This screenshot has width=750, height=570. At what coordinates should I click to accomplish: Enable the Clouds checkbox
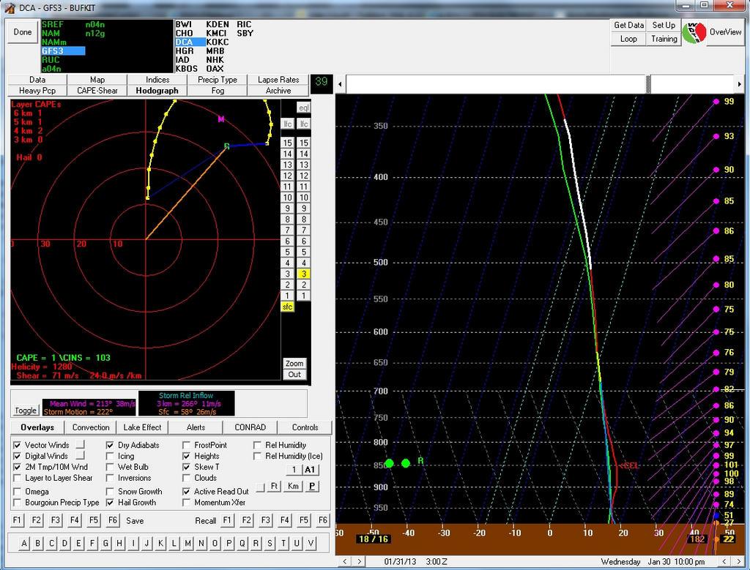pos(187,478)
